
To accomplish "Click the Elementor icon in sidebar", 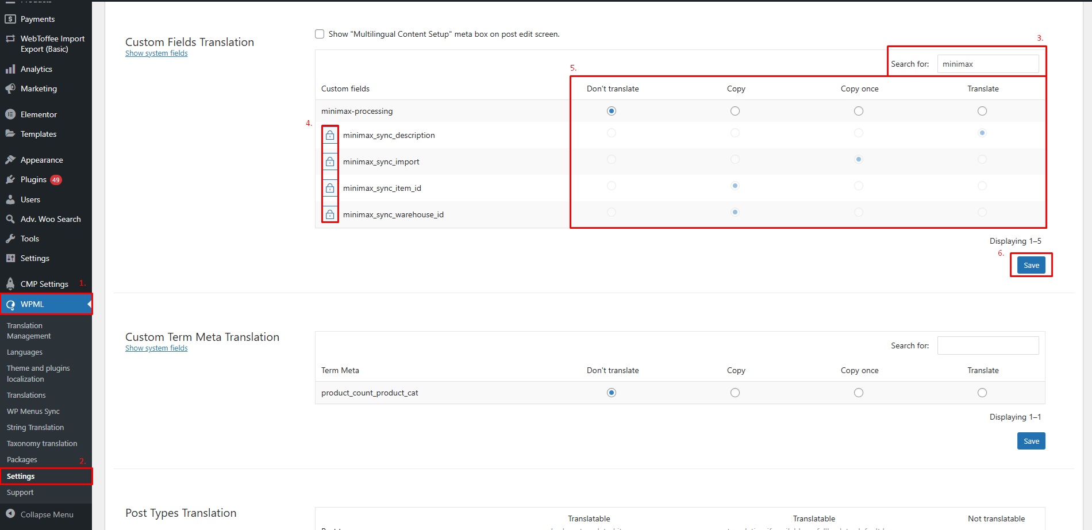I will point(10,114).
